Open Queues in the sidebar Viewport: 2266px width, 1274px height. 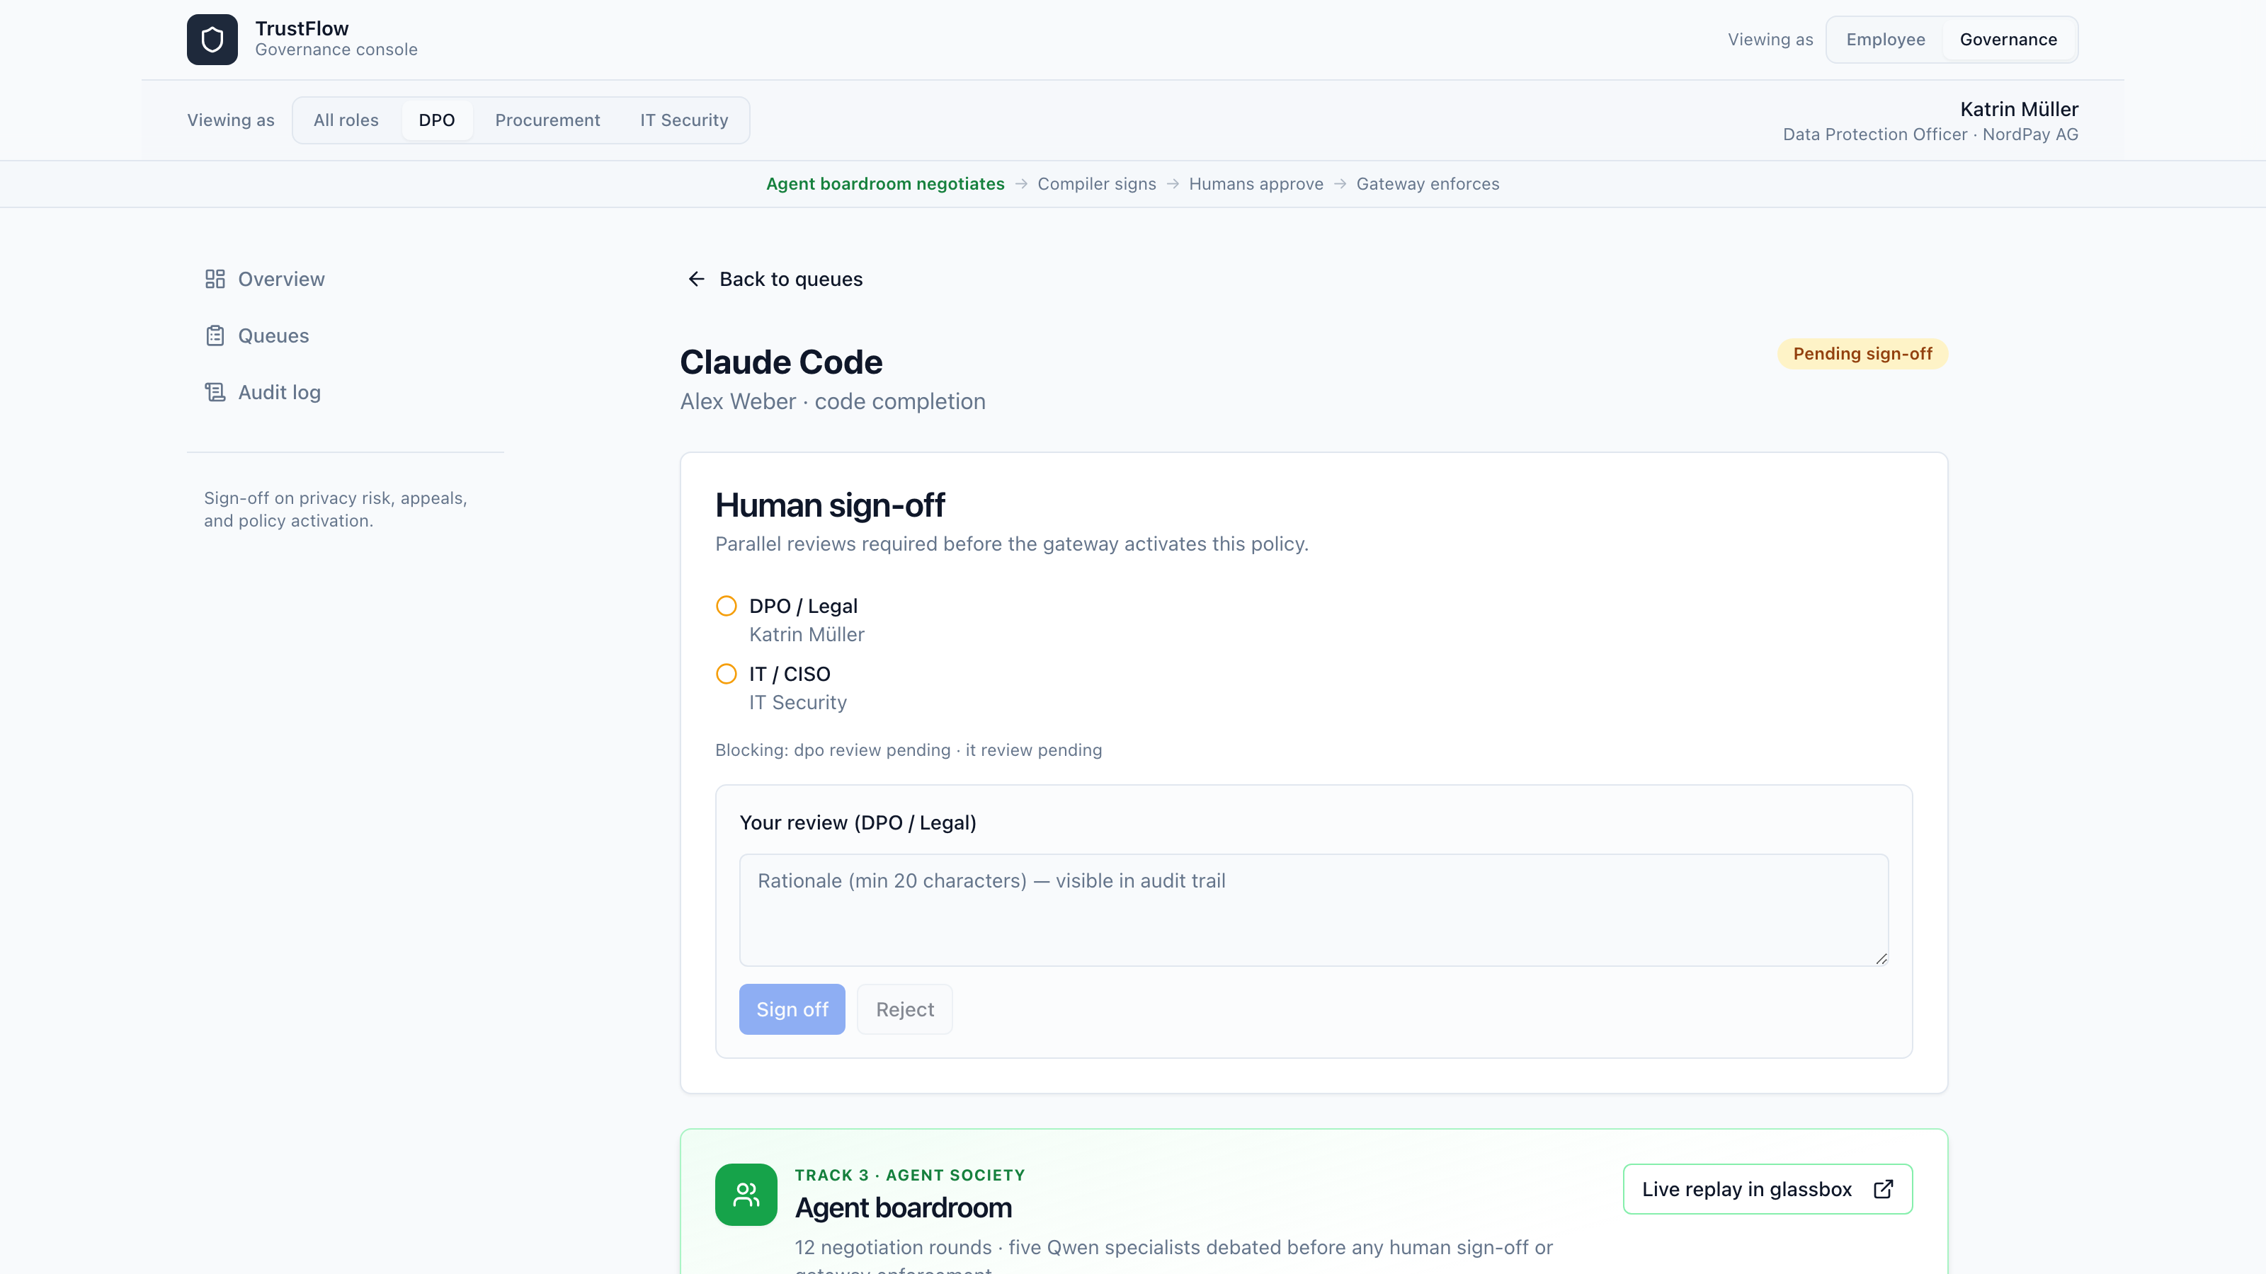point(345,336)
